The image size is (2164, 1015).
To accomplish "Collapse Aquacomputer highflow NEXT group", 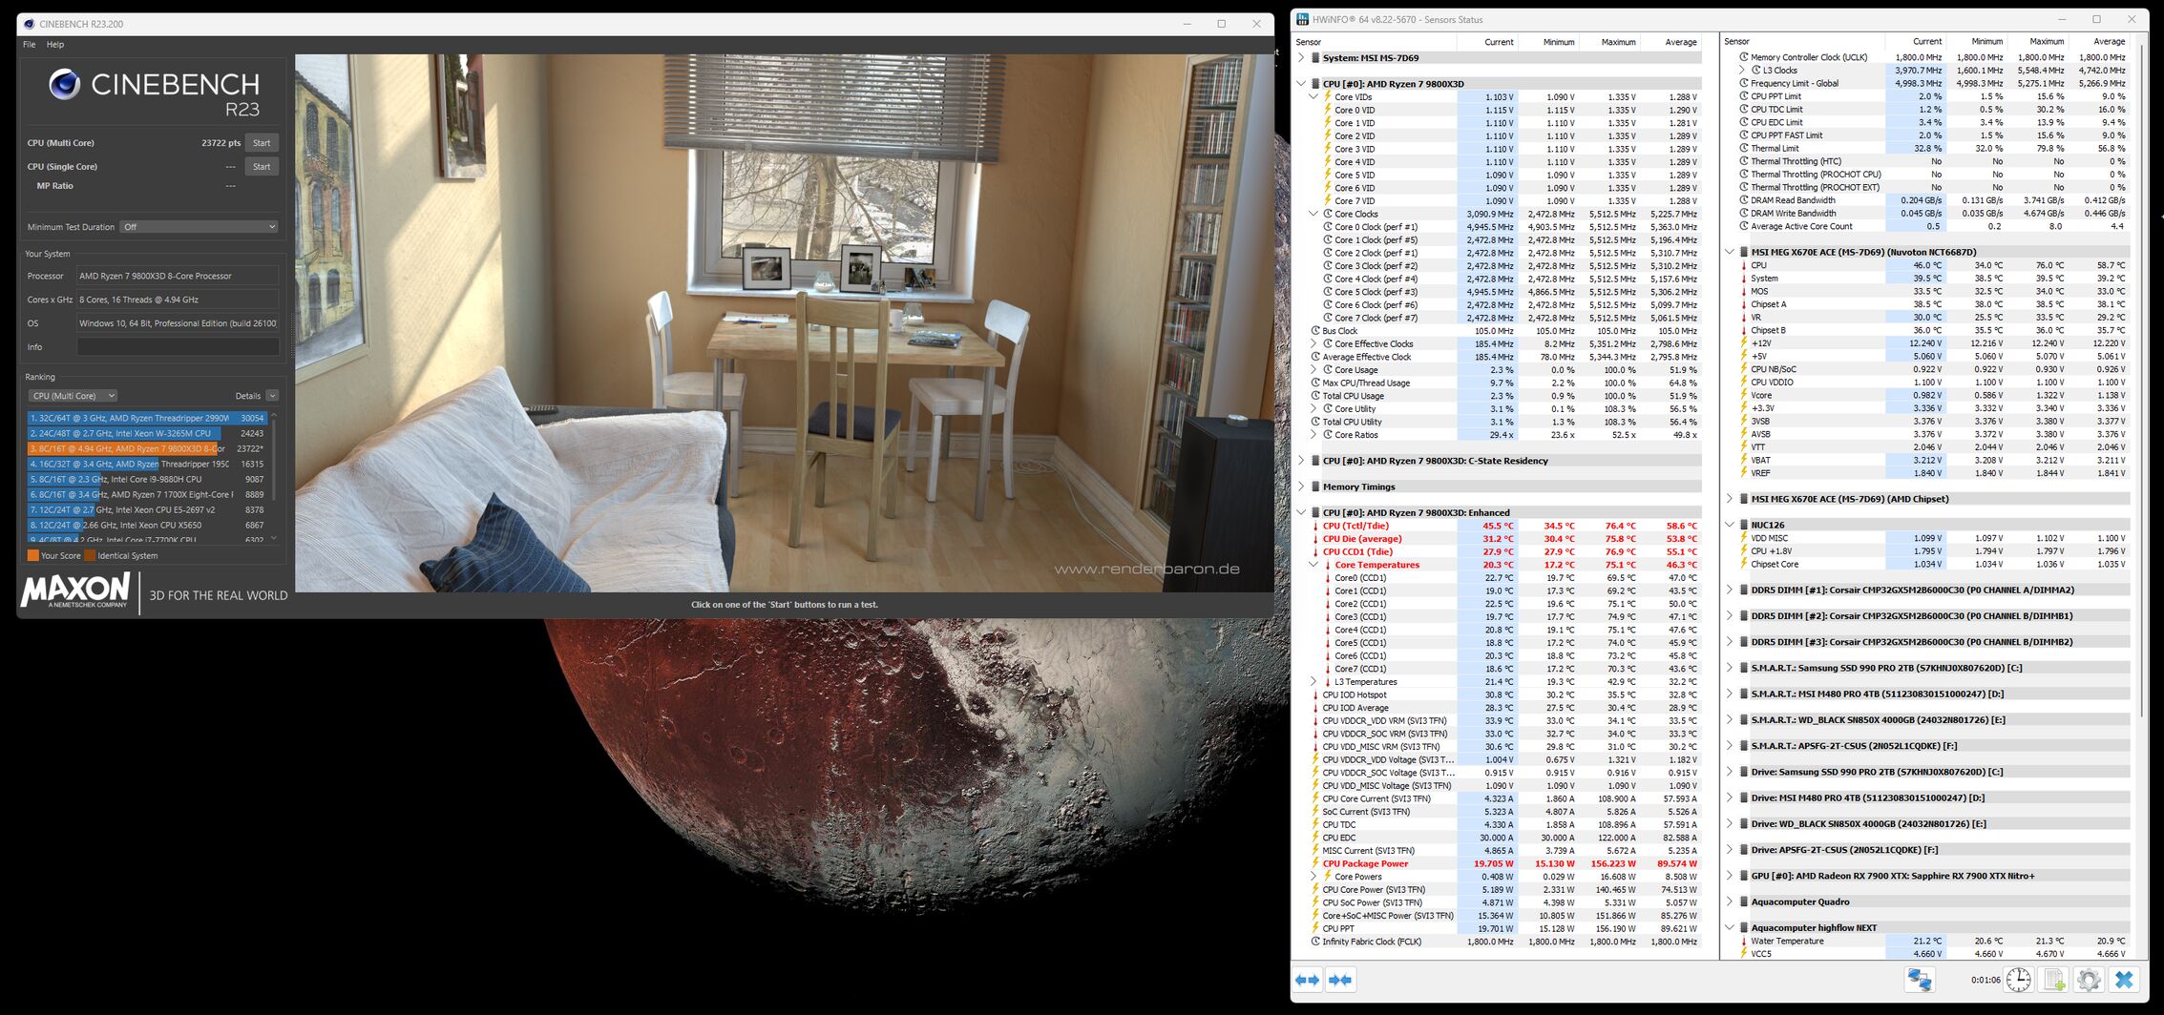I will 1730,927.
